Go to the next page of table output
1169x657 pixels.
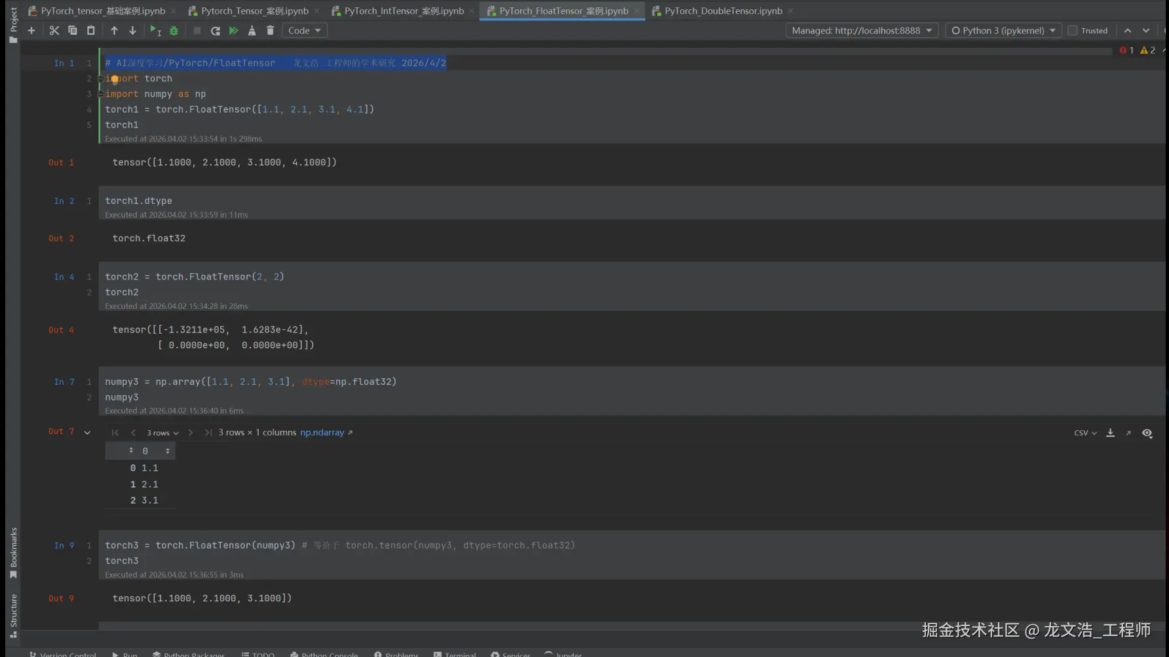(x=191, y=433)
